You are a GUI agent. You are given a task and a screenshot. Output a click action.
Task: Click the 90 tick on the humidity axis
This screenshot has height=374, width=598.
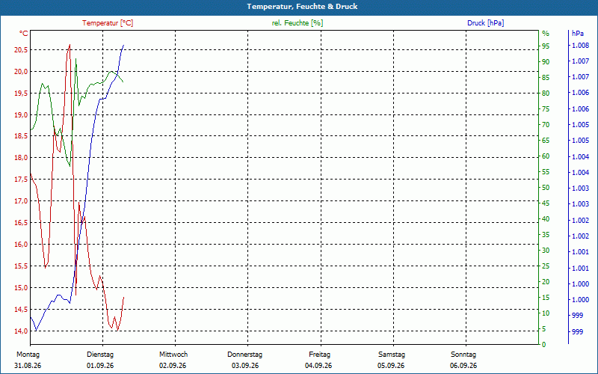tap(546, 62)
